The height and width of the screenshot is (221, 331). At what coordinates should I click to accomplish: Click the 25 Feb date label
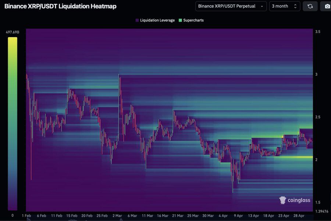[x=102, y=216]
